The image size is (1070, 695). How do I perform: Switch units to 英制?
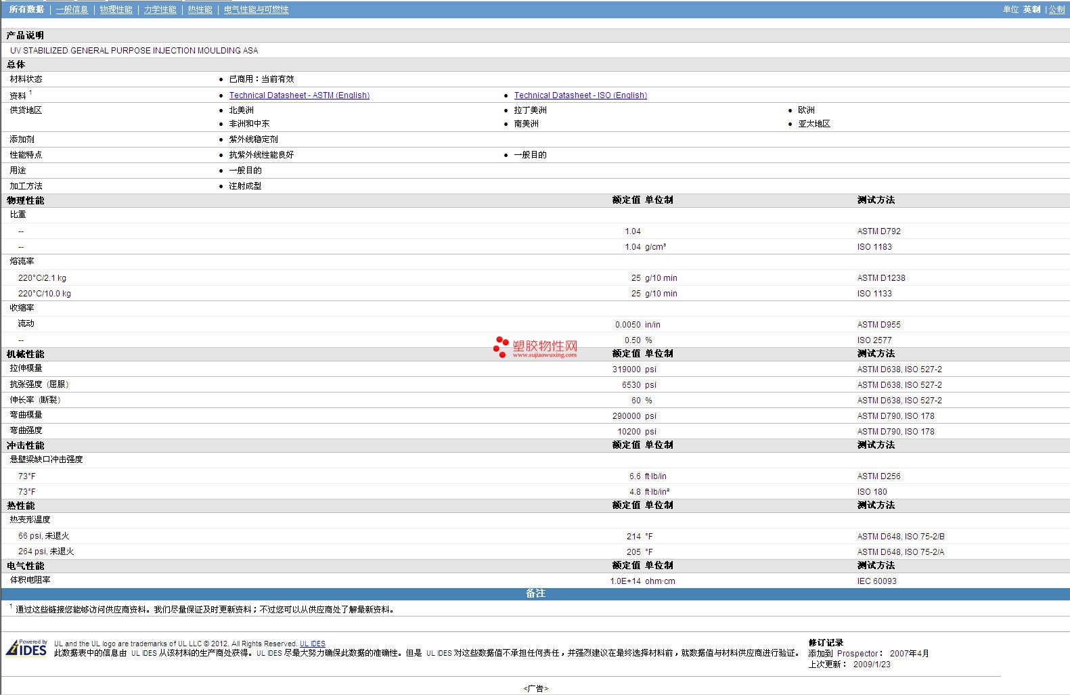pyautogui.click(x=1031, y=9)
